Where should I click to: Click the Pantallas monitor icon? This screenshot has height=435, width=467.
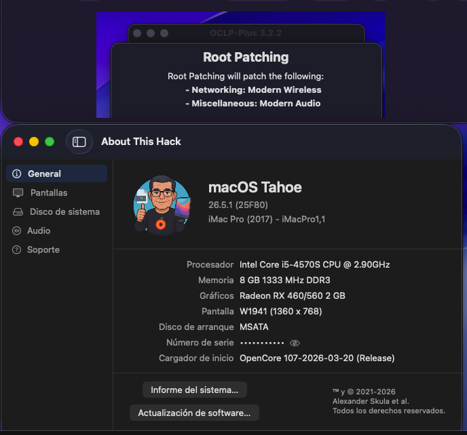pyautogui.click(x=18, y=192)
